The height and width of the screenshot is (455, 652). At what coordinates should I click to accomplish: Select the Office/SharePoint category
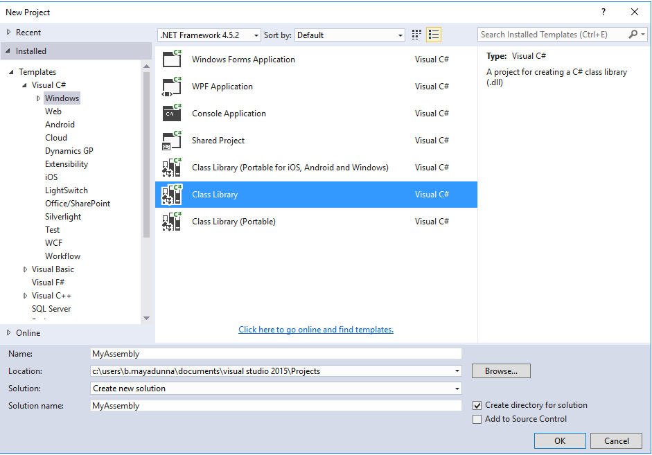[x=78, y=204]
